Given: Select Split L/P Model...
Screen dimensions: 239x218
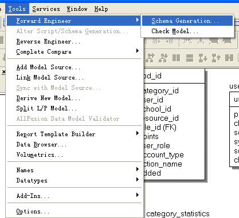Looking at the screenshot, I should point(74,108).
